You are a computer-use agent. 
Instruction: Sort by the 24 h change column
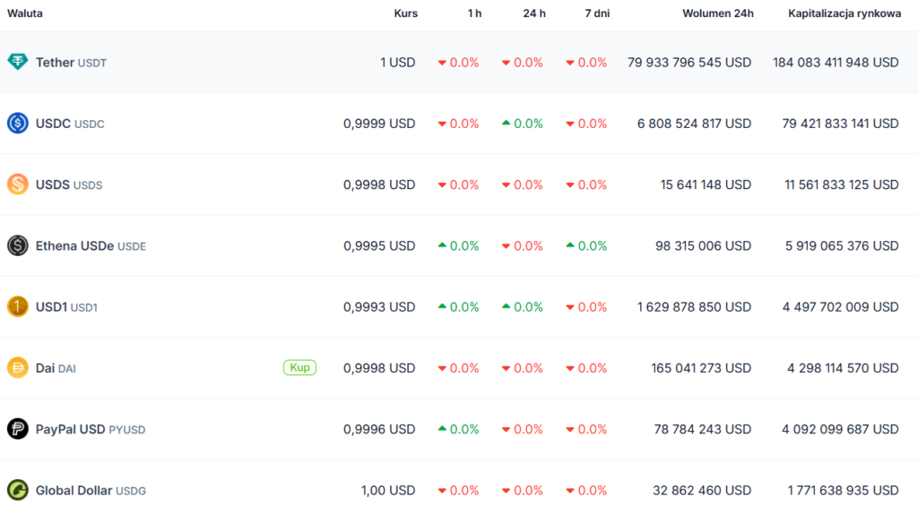534,13
